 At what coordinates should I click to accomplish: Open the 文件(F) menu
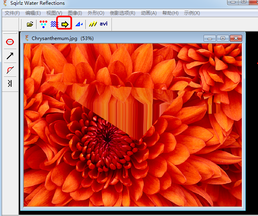point(12,13)
